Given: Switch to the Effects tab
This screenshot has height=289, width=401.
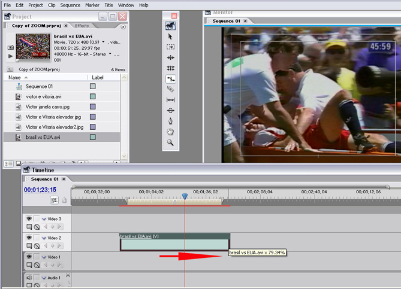Looking at the screenshot, I should [82, 26].
